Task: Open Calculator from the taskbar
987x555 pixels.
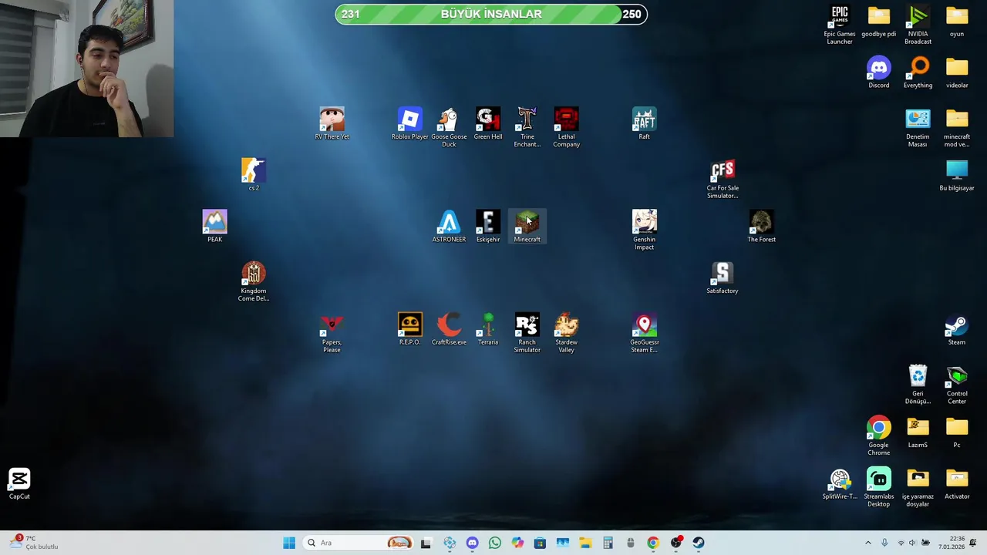Action: (608, 543)
